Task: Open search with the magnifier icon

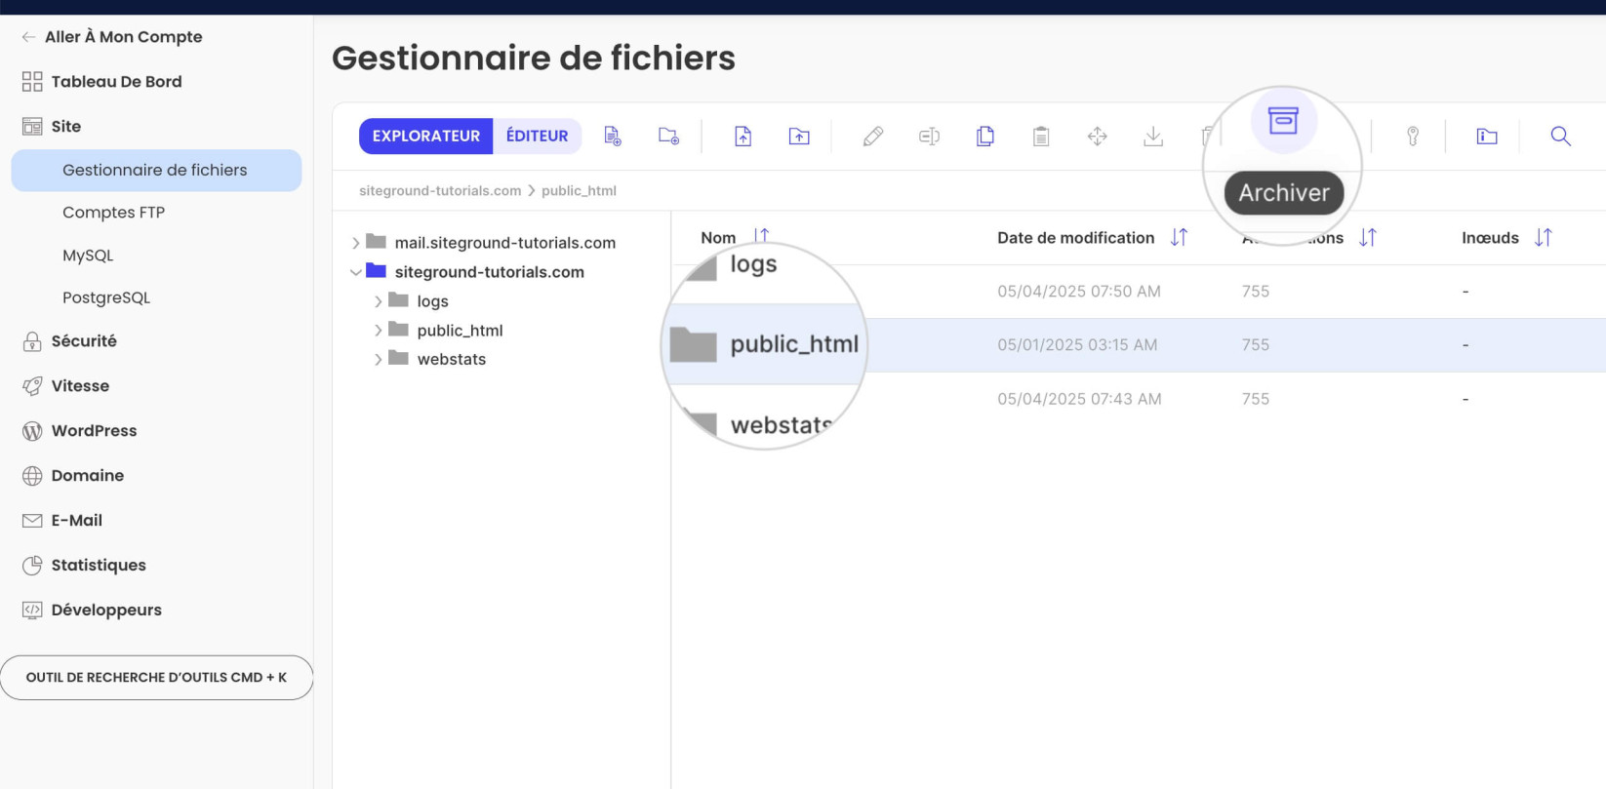Action: (x=1561, y=137)
